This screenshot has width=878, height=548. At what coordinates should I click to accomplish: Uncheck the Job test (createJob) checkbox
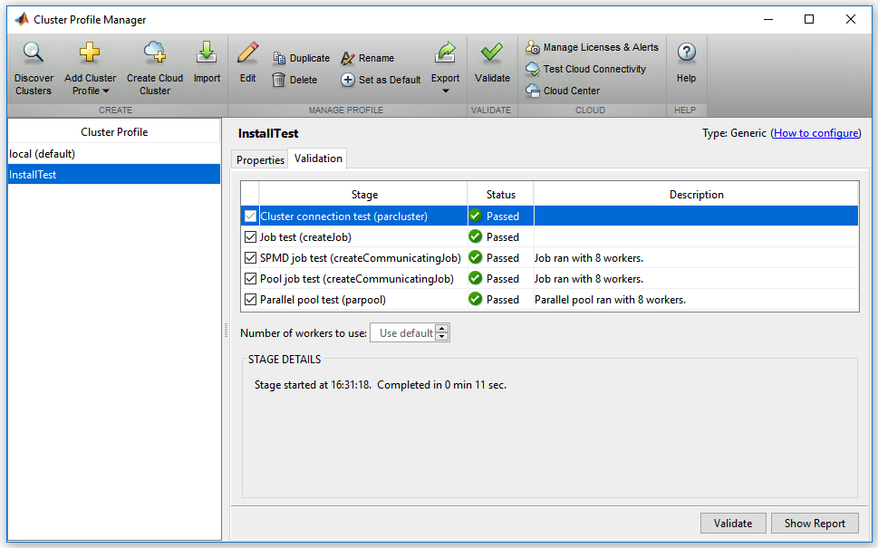click(251, 237)
